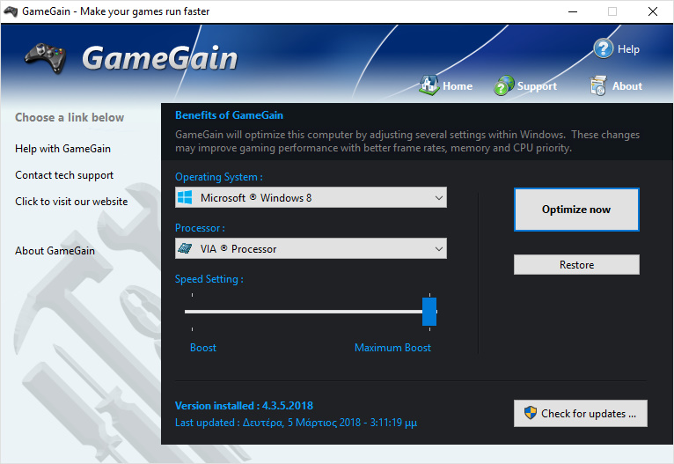The width and height of the screenshot is (674, 464).
Task: Click the shield icon on update button
Action: click(531, 413)
